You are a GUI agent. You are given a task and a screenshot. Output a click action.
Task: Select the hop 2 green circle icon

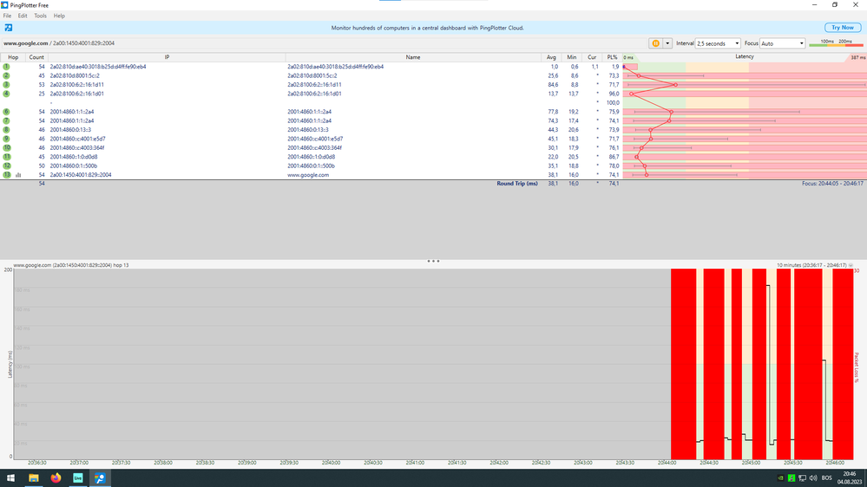[7, 75]
